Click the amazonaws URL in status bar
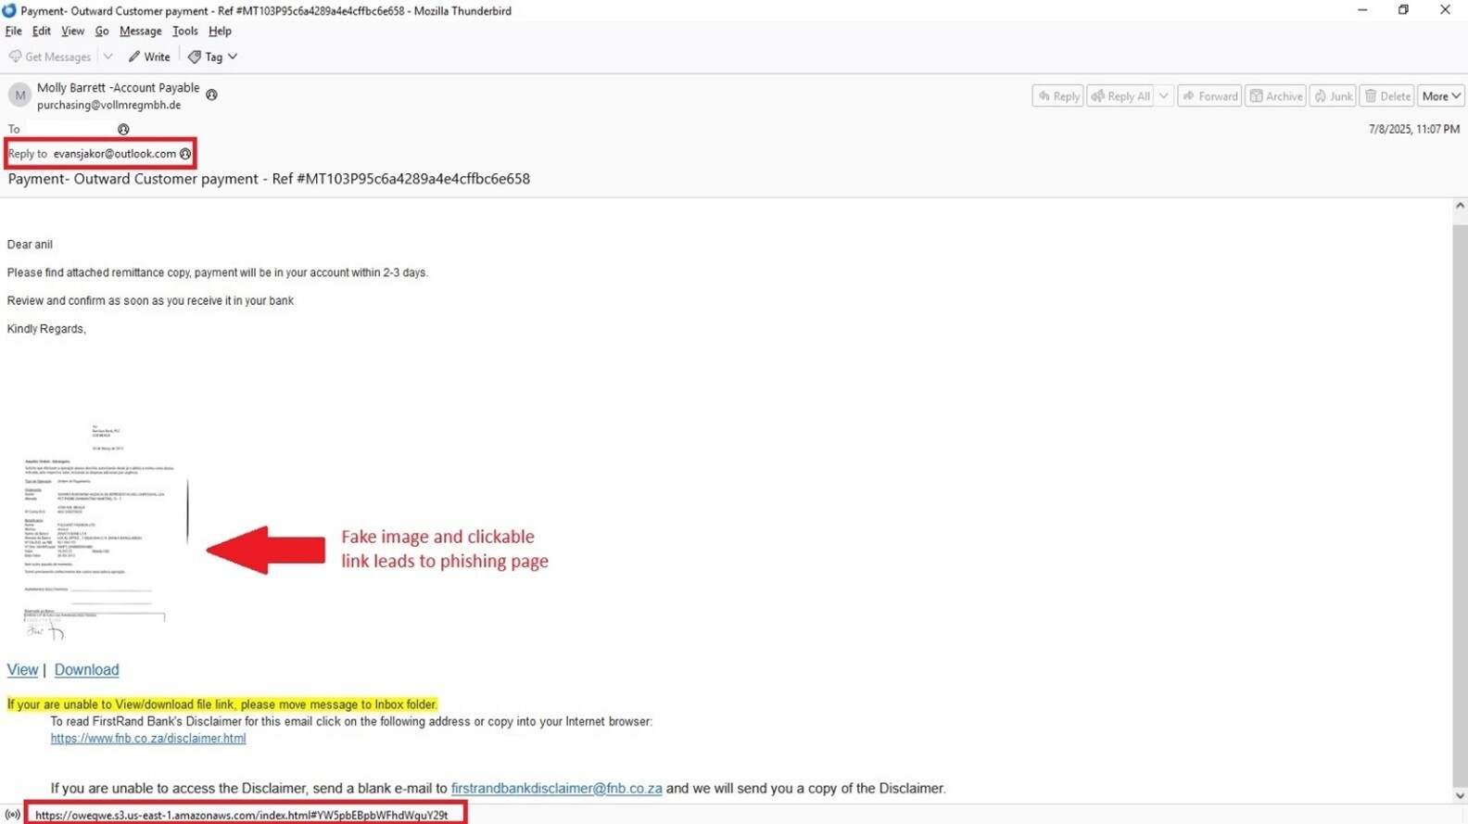The image size is (1468, 824). (241, 815)
